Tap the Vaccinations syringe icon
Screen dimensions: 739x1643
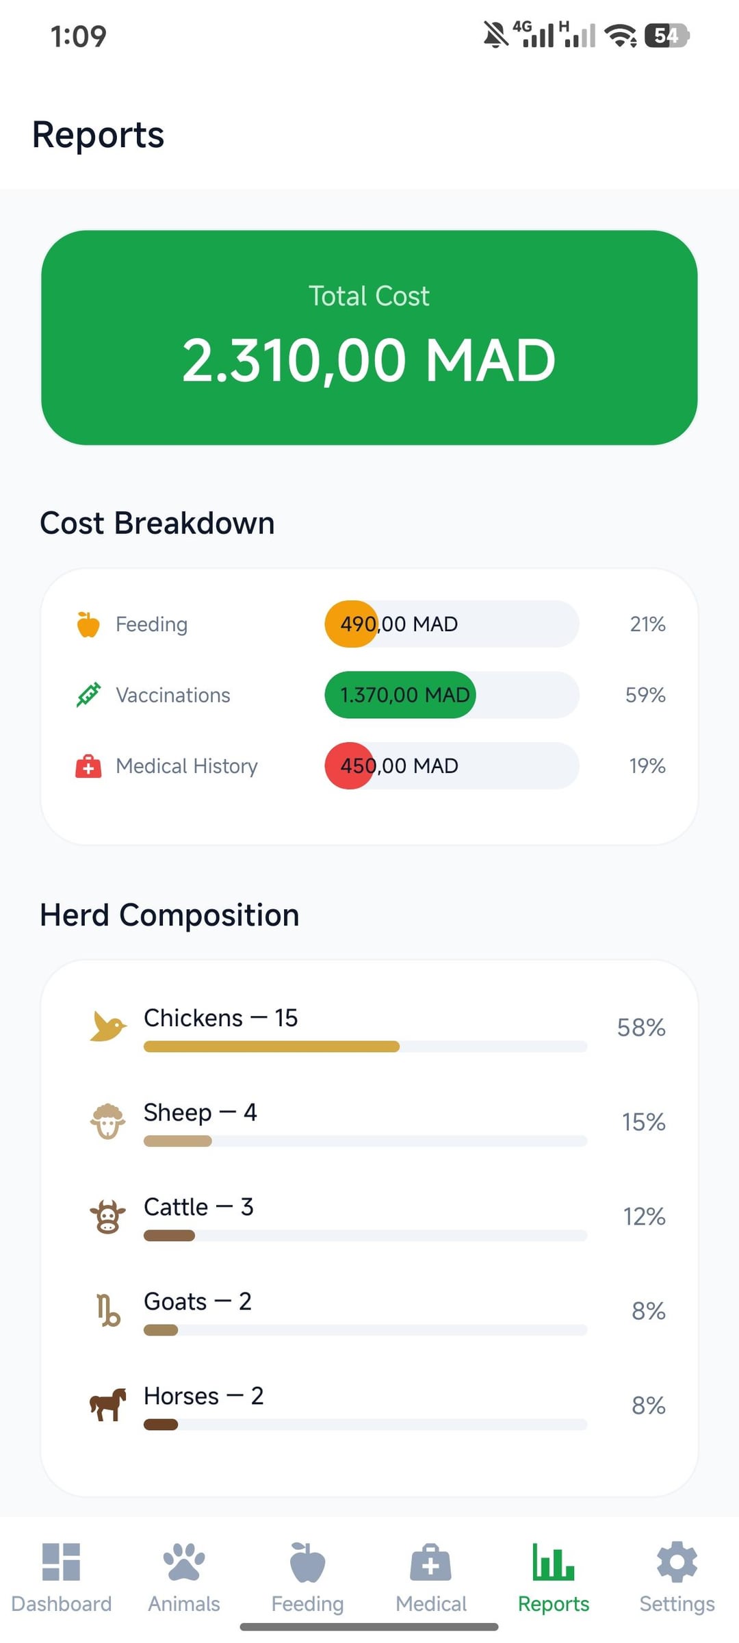coord(88,695)
